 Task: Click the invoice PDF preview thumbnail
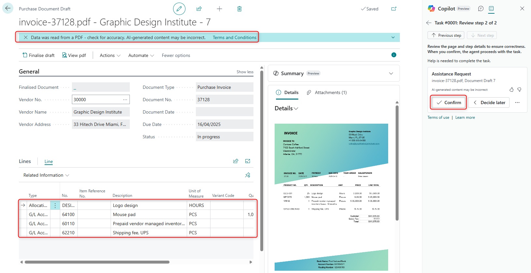pos(331,197)
